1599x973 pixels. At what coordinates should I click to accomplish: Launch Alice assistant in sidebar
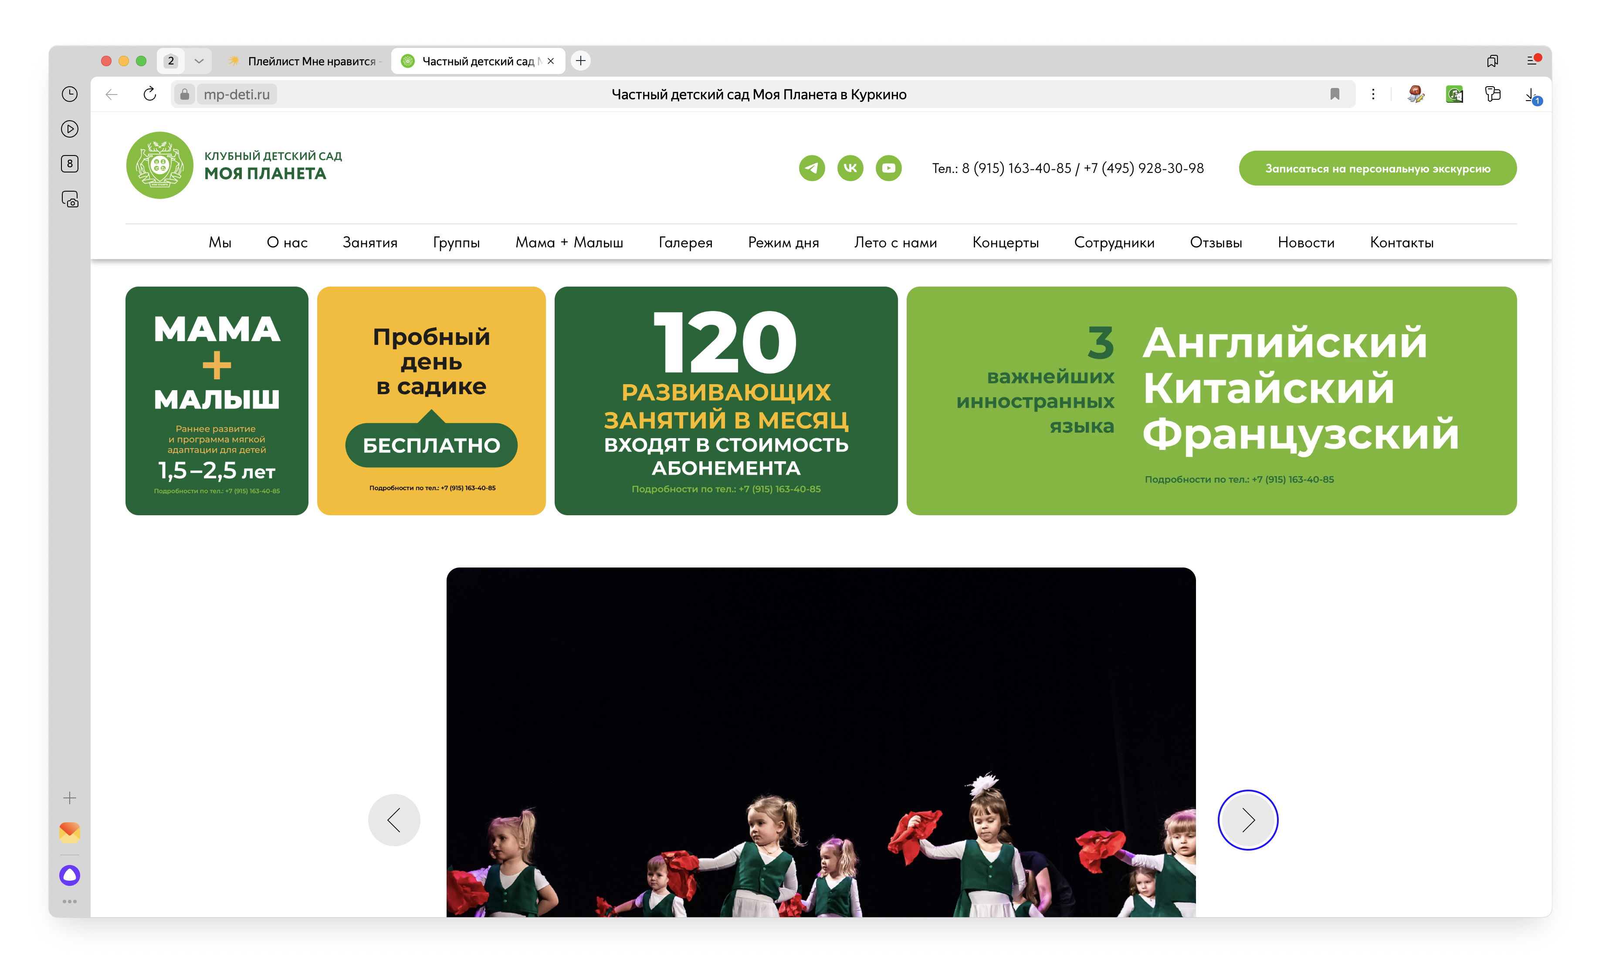click(x=69, y=875)
